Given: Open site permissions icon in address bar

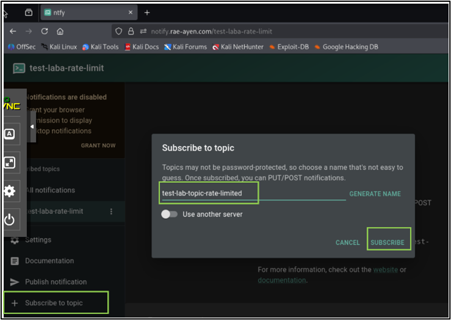Looking at the screenshot, I should click(143, 31).
